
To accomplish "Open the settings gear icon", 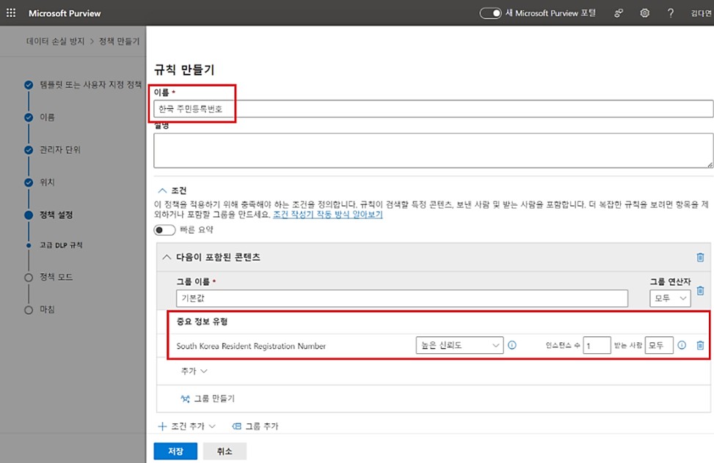I will click(645, 13).
